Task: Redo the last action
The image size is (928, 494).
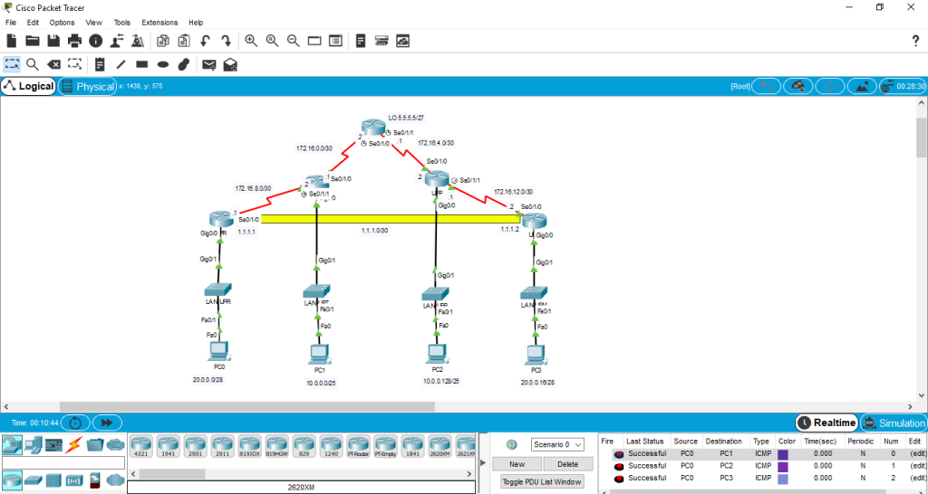Action: point(226,41)
